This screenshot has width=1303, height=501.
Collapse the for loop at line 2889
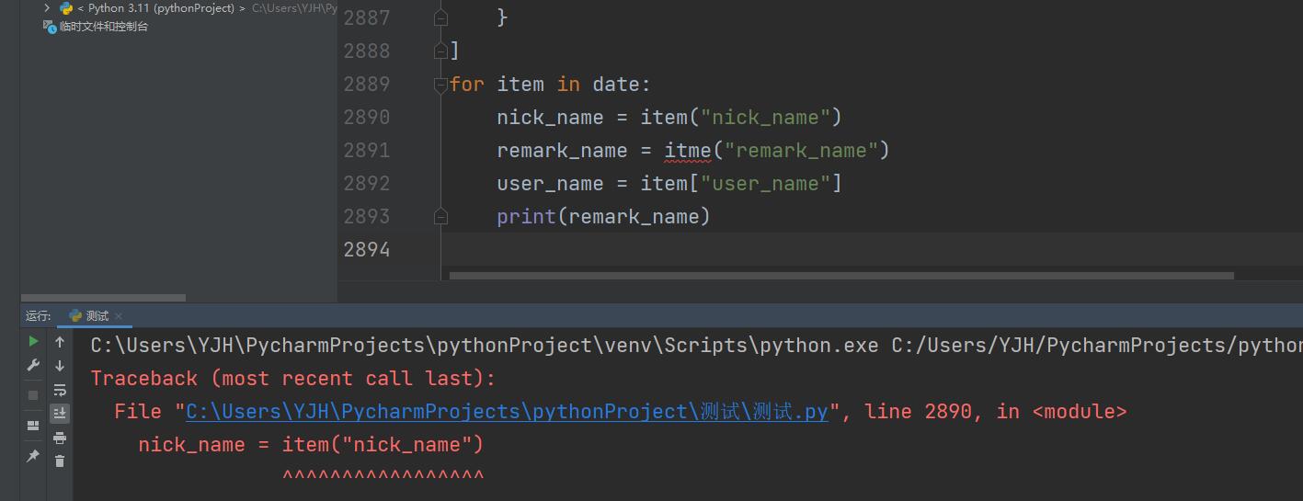440,85
